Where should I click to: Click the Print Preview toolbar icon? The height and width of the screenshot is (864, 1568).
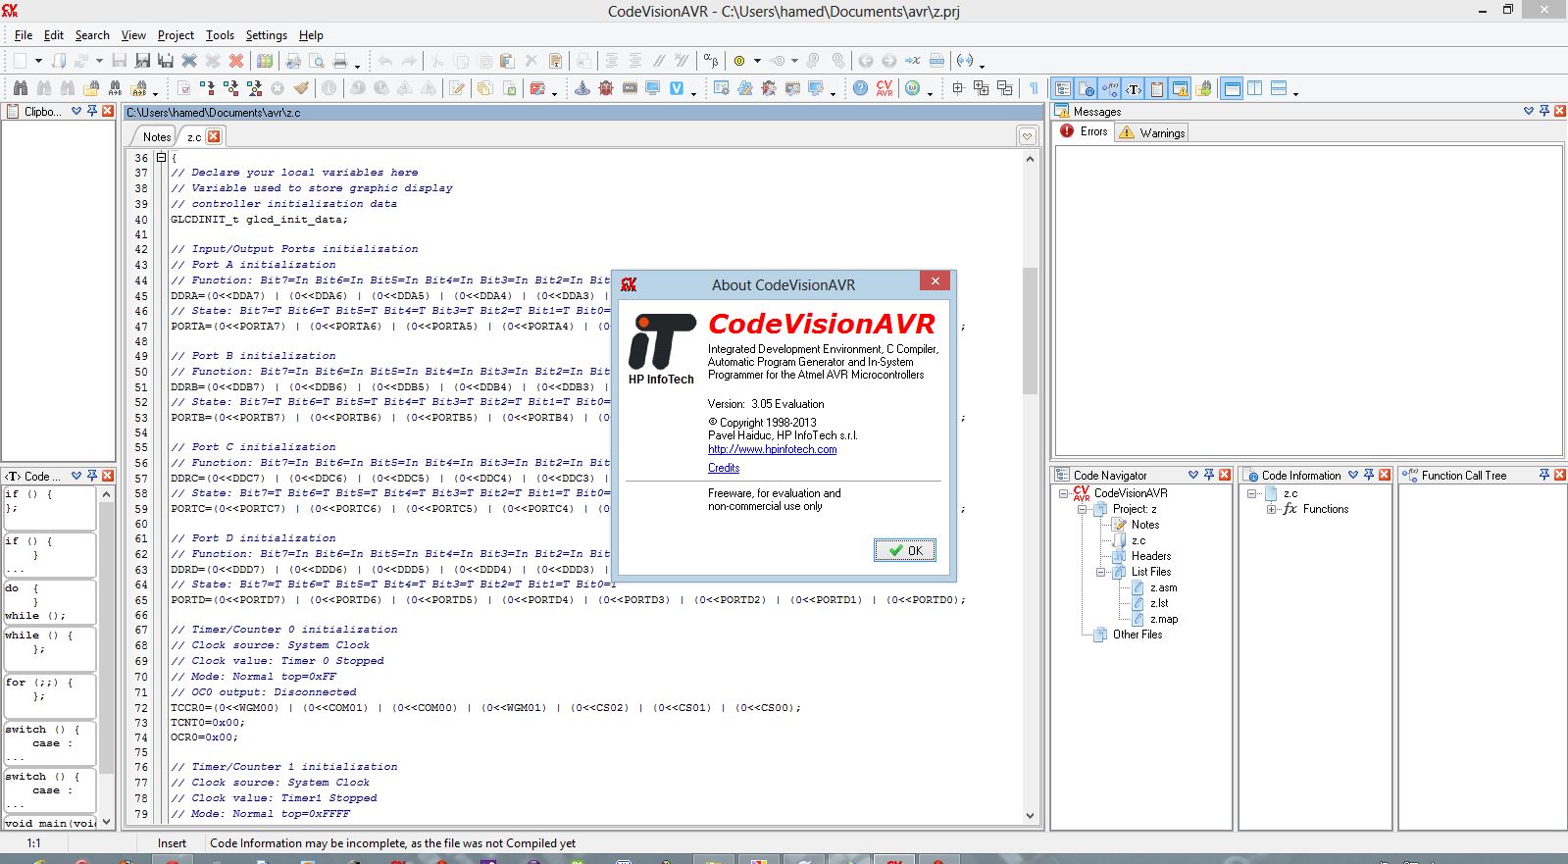click(x=317, y=61)
